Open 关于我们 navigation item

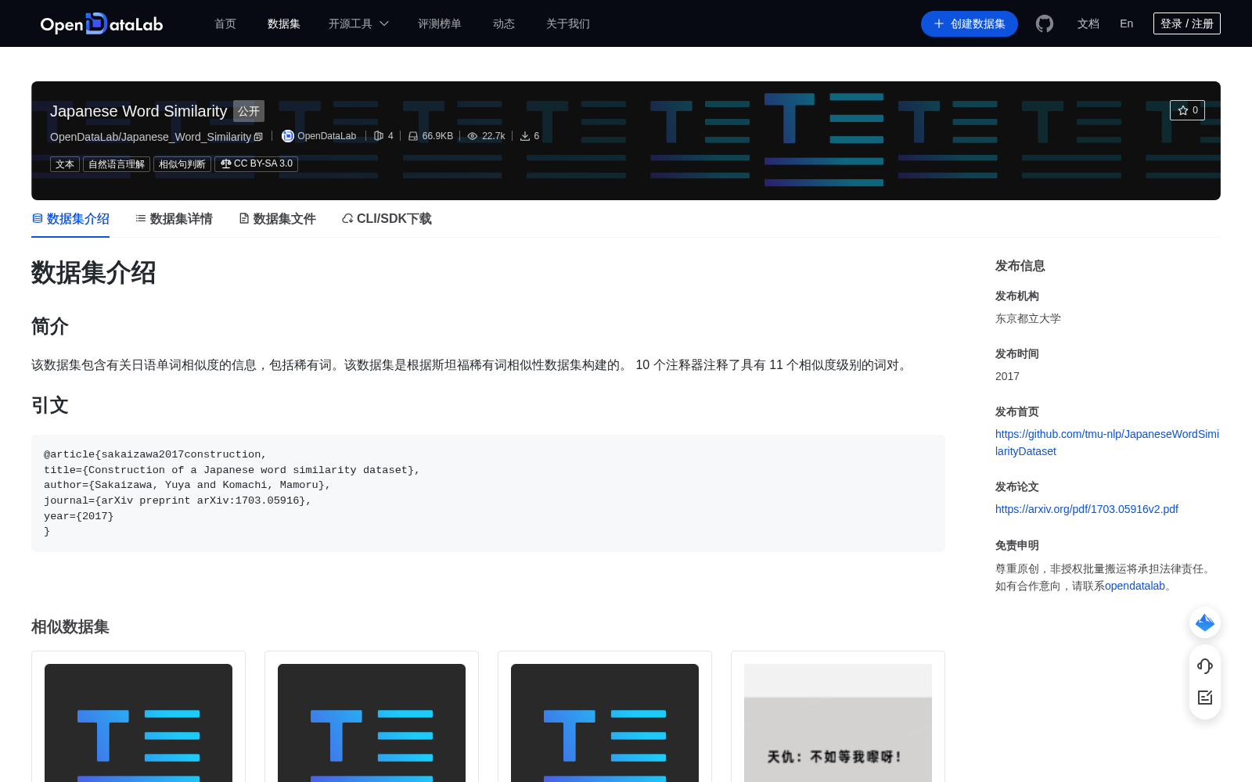click(x=568, y=23)
